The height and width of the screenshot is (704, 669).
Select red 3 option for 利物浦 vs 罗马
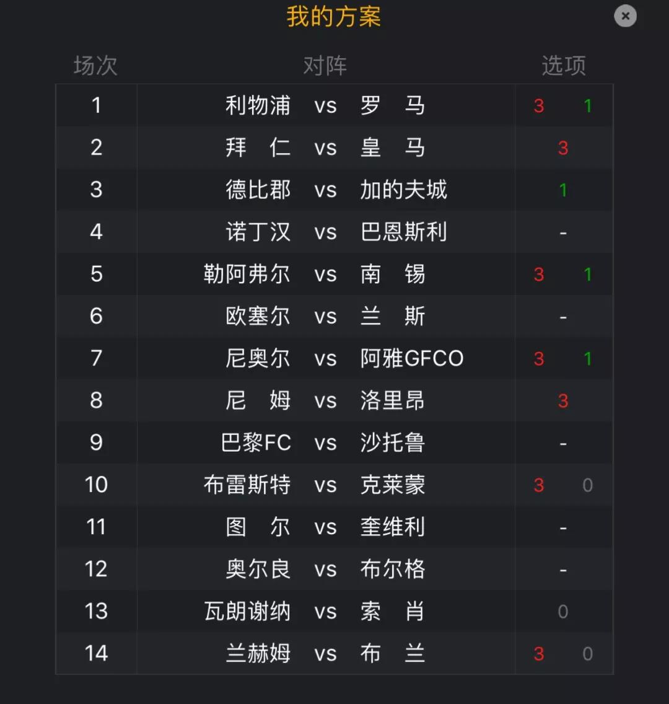tap(539, 106)
